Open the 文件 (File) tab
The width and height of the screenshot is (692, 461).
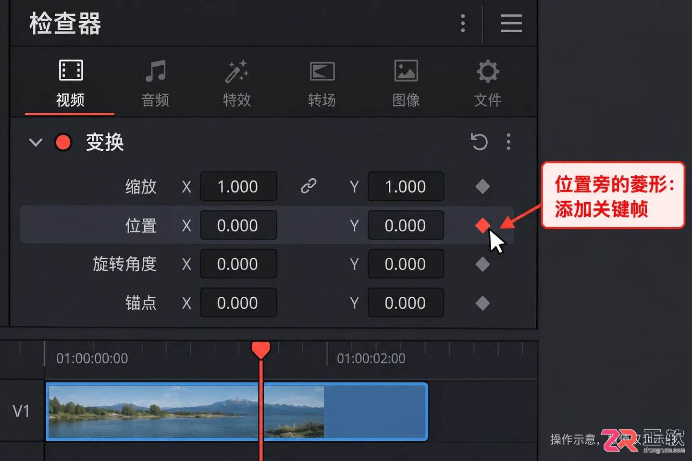point(488,84)
